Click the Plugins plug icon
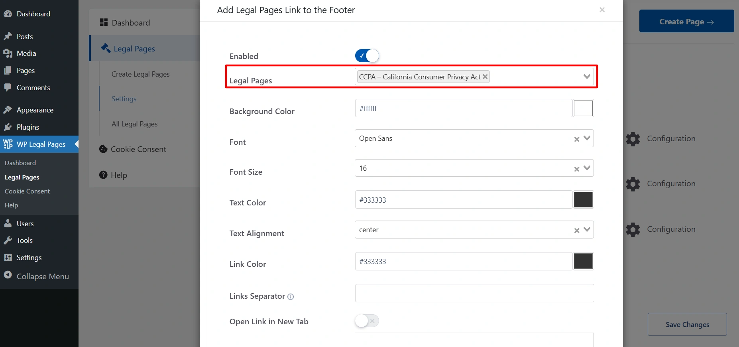 pyautogui.click(x=8, y=127)
